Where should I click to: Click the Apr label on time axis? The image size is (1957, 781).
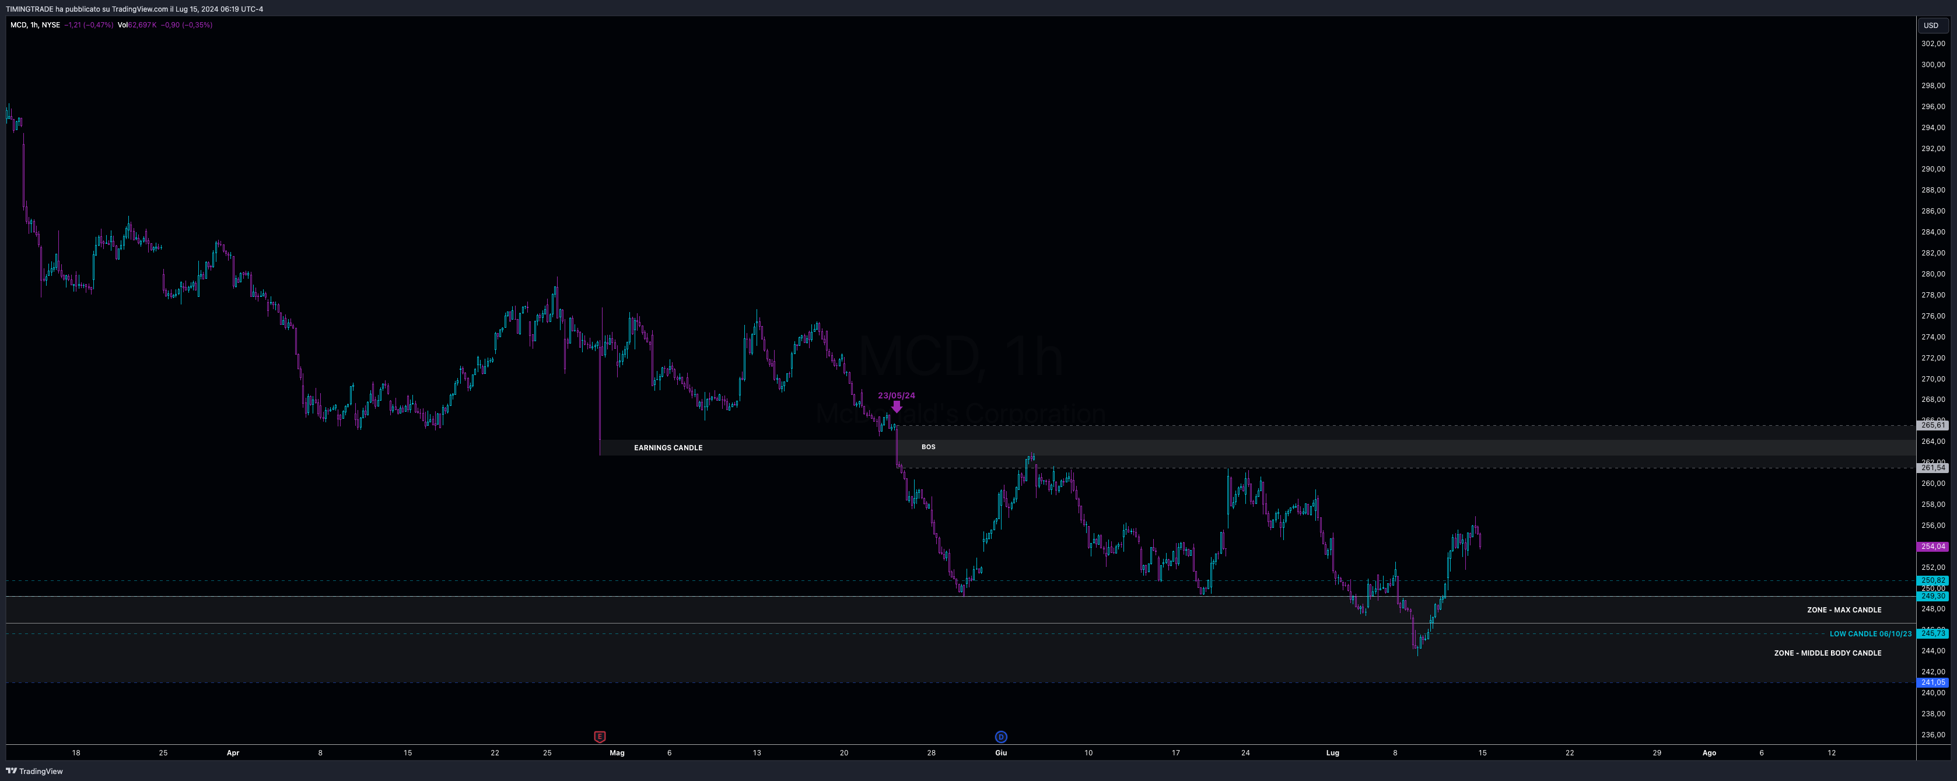[x=233, y=753]
